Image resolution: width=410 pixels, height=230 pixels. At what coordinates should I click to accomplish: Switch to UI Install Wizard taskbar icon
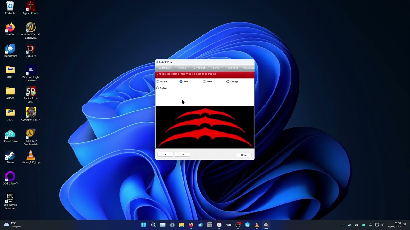click(x=266, y=225)
